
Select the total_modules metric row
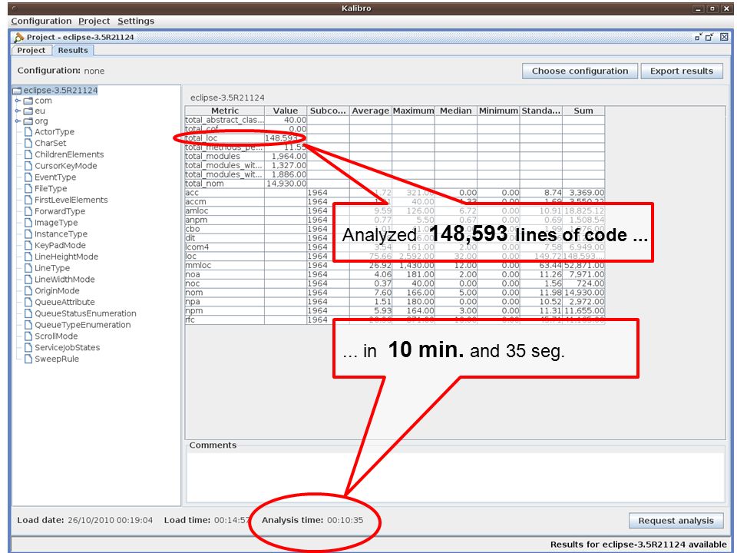[x=395, y=156]
